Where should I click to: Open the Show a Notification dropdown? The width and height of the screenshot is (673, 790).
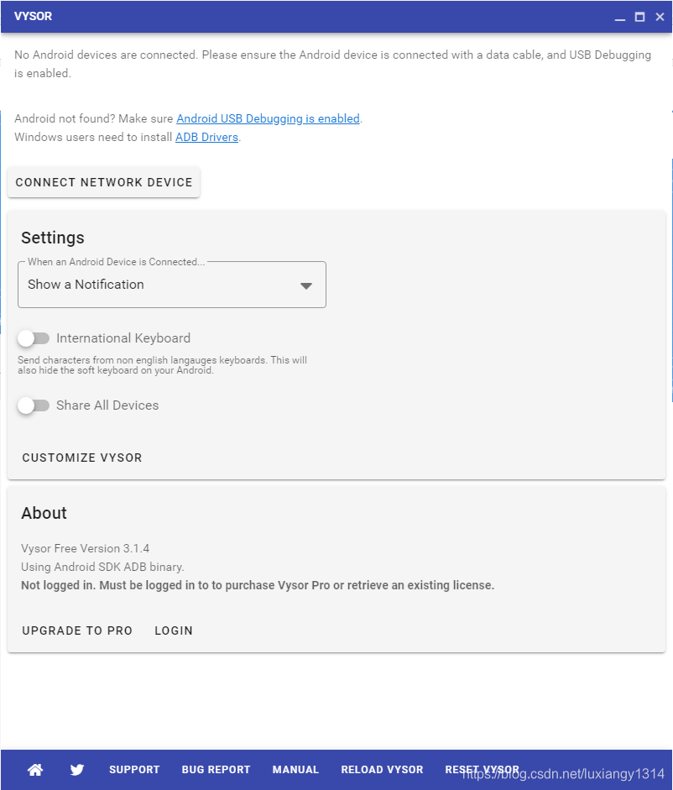click(172, 285)
